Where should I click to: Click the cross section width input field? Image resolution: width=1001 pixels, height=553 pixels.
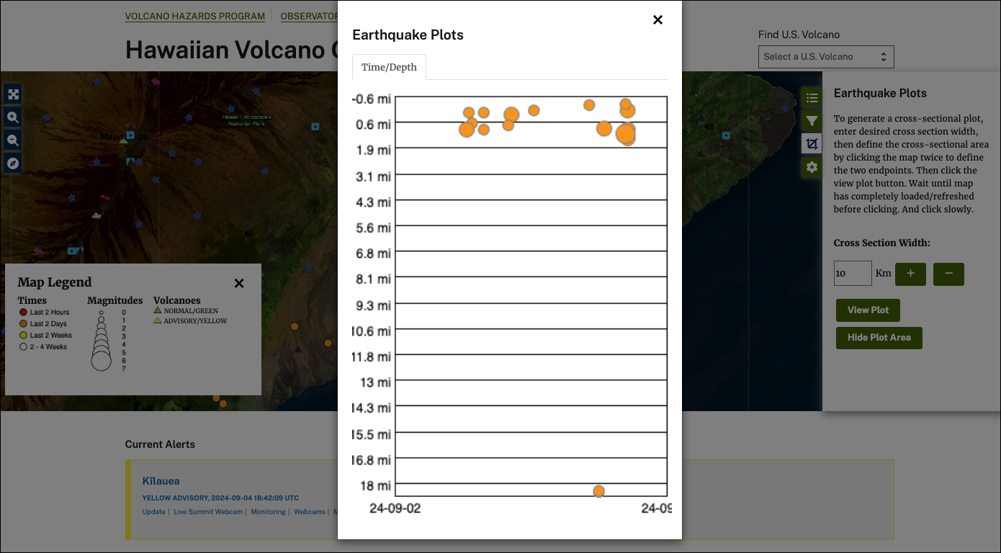853,274
